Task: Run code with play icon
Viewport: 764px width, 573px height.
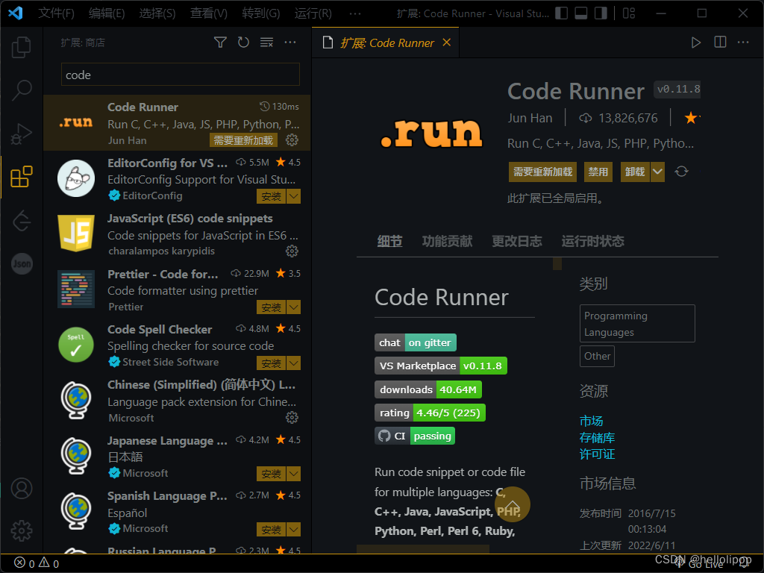Action: click(696, 43)
